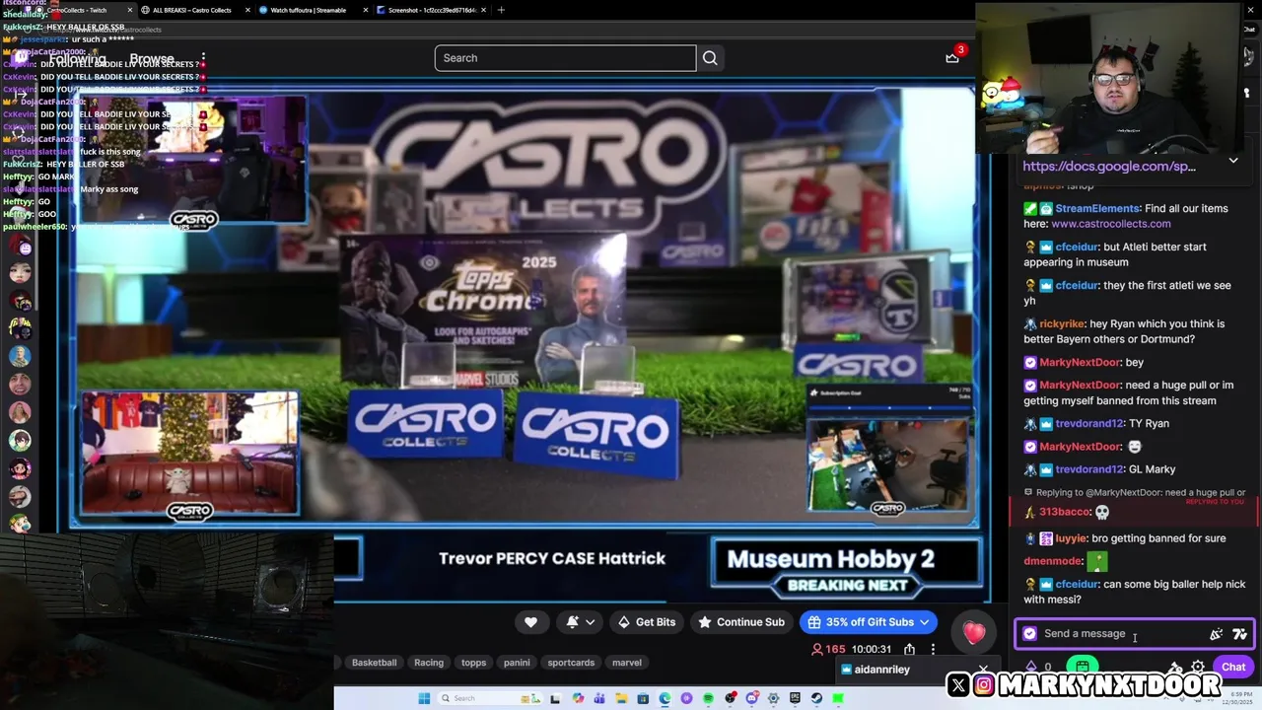This screenshot has height=710, width=1262.
Task: Click the red heart power-up icon
Action: tap(974, 633)
